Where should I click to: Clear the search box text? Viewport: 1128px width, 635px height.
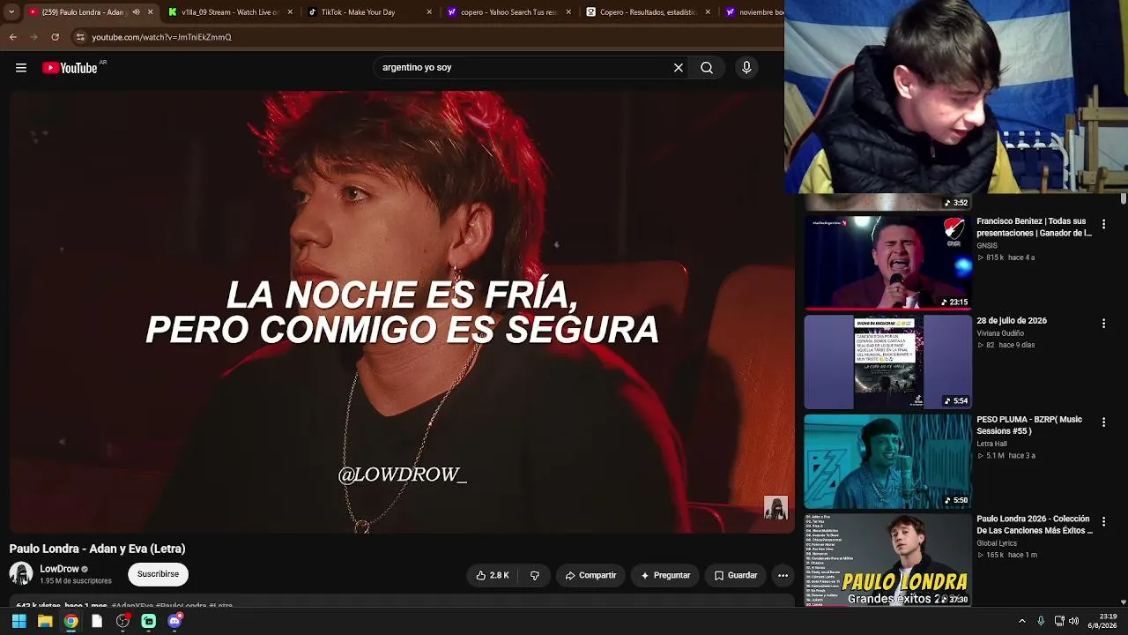(x=679, y=68)
